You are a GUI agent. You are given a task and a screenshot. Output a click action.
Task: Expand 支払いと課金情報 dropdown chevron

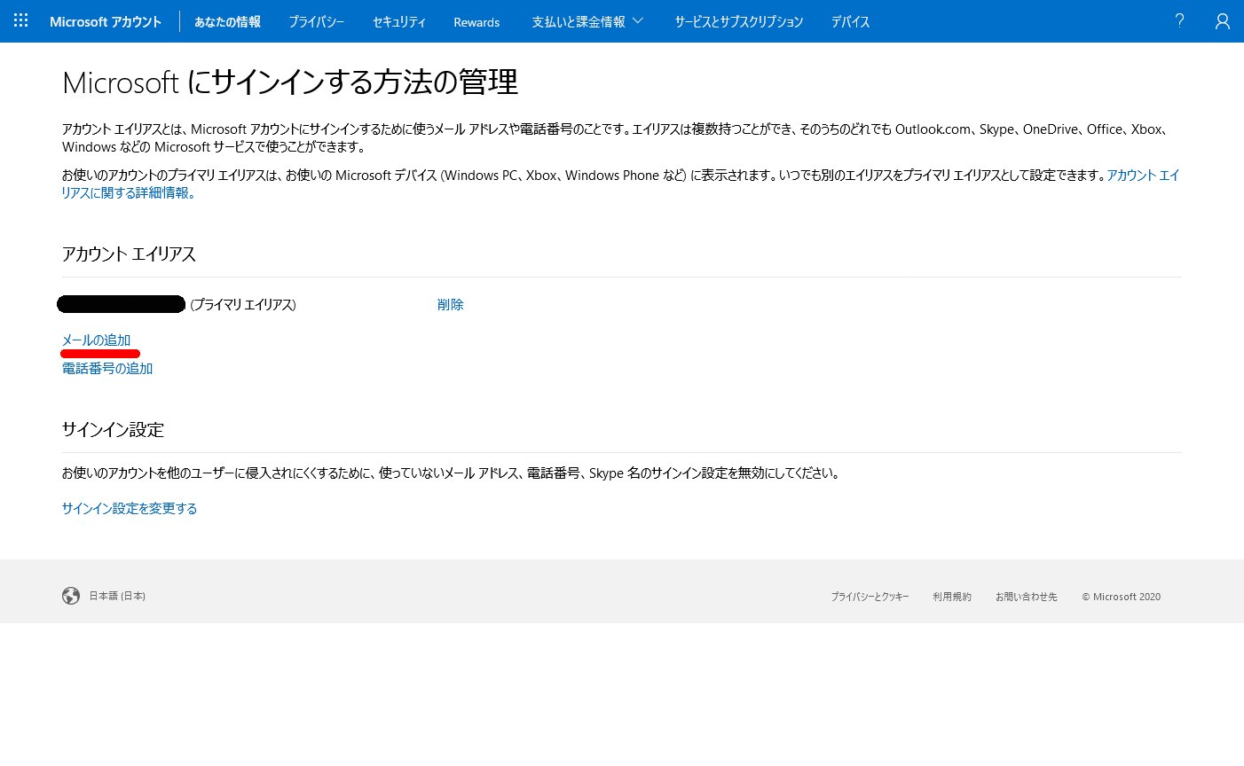(x=637, y=21)
